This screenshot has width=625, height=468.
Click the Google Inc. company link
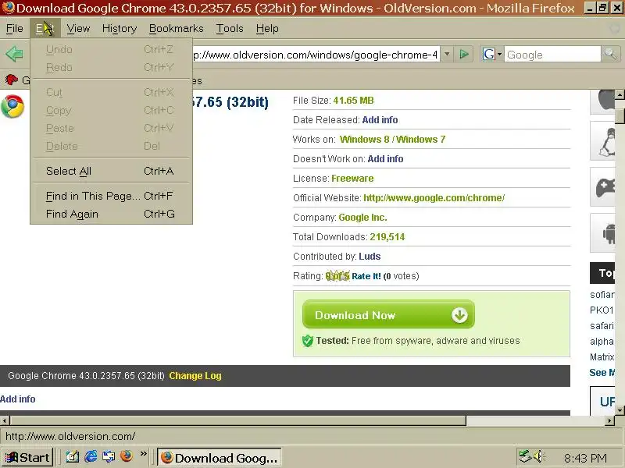tap(362, 218)
